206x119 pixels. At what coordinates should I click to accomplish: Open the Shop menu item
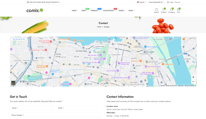point(84,11)
